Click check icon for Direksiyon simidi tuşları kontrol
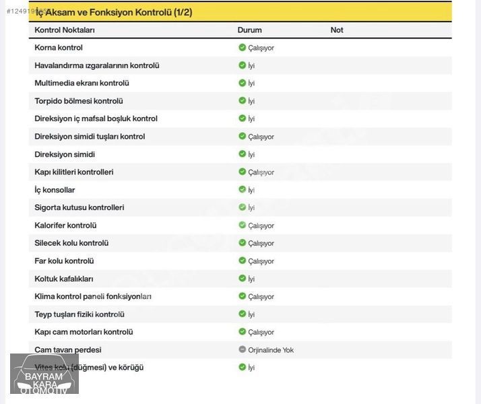 point(243,136)
